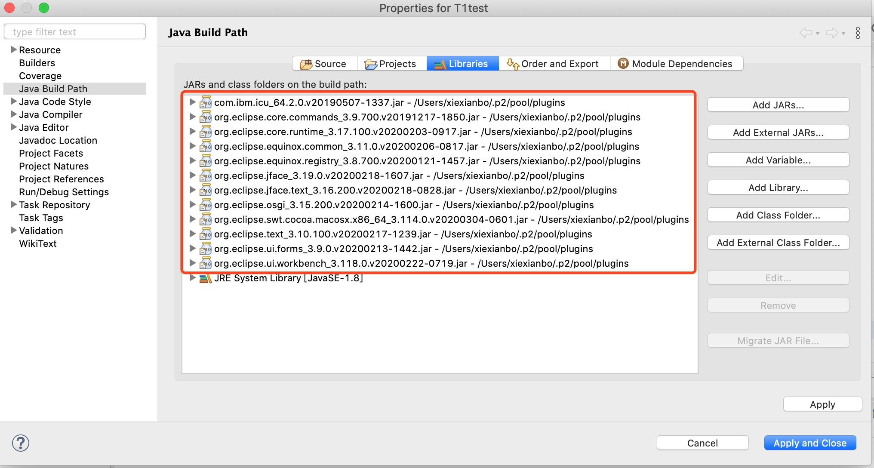Click the Module Dependencies M icon

point(622,63)
